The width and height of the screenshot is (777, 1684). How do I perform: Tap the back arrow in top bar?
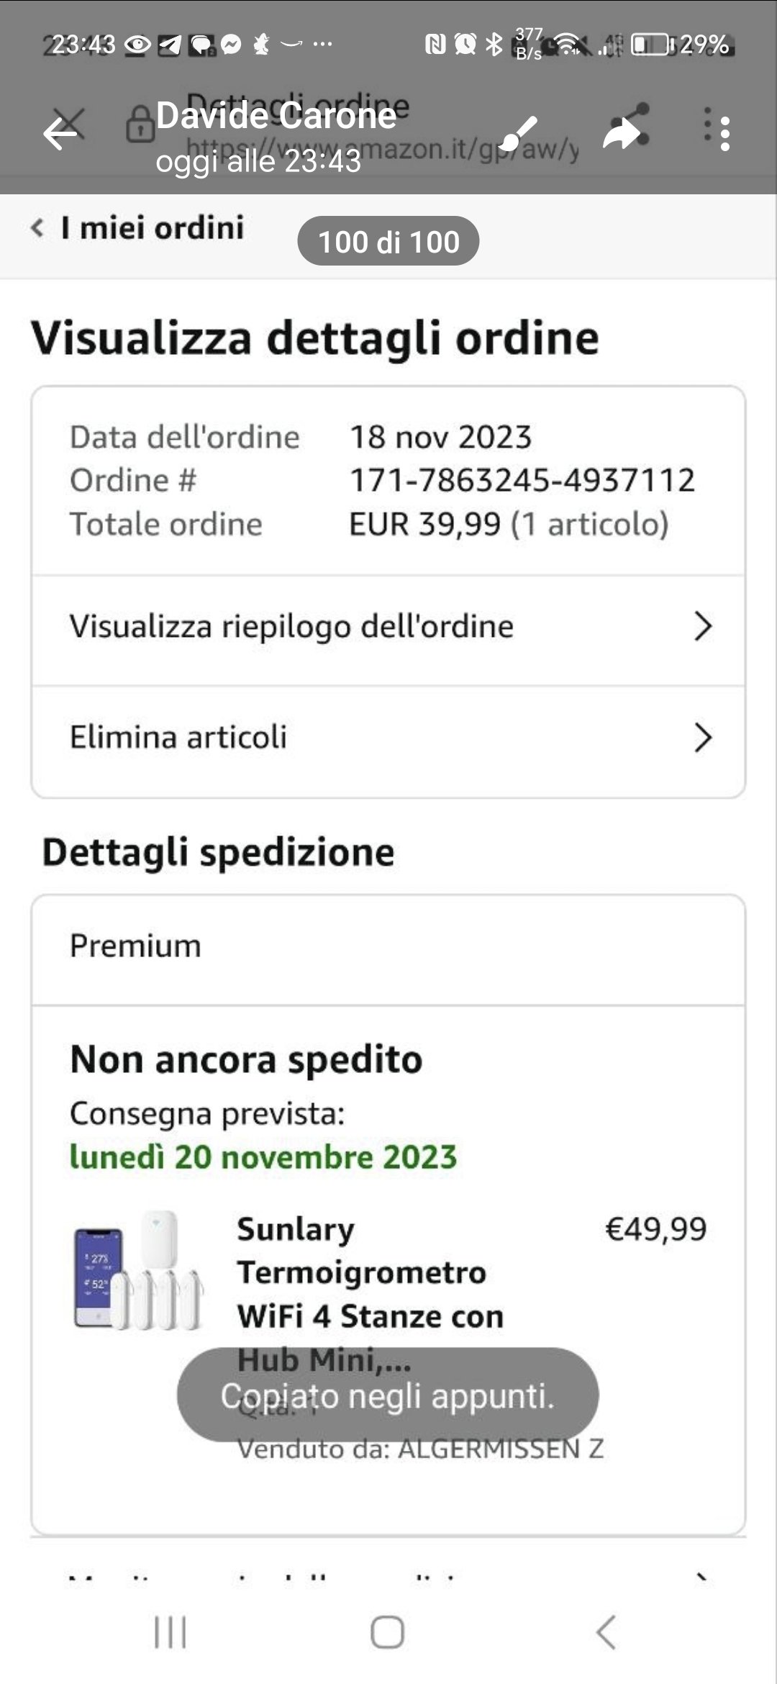(x=60, y=133)
